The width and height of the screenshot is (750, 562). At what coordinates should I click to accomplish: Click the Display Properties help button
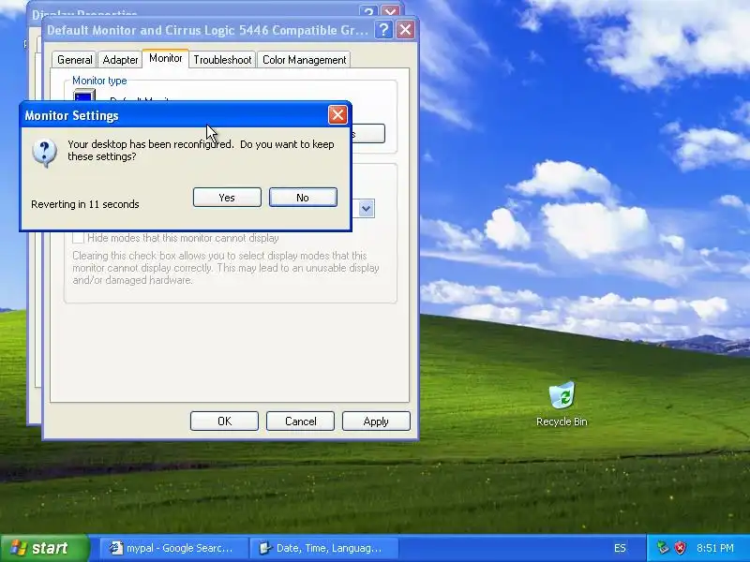pos(368,12)
